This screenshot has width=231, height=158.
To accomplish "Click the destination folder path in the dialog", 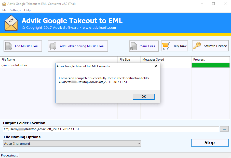I will point(93,82).
